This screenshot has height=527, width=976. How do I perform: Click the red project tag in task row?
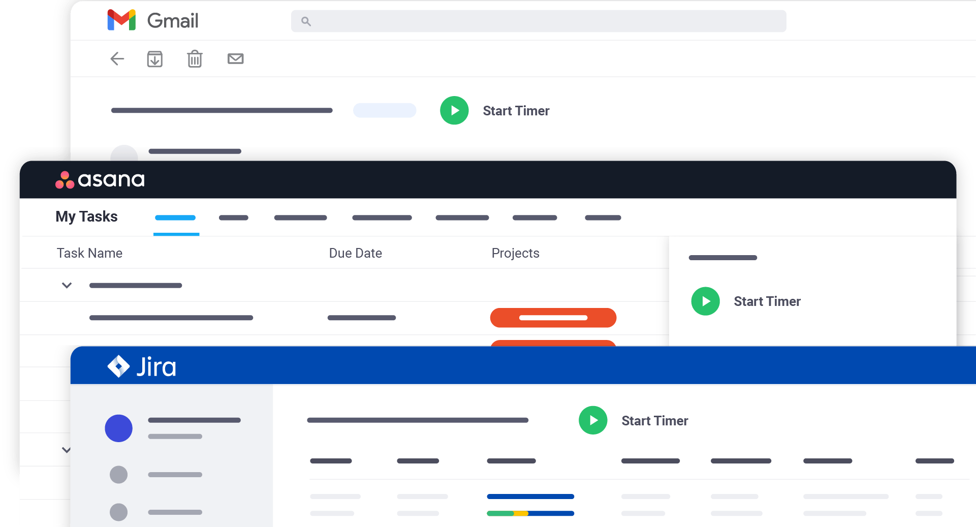tap(553, 318)
